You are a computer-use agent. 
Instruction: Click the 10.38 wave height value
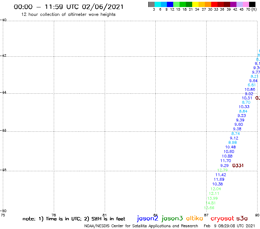[217, 184]
